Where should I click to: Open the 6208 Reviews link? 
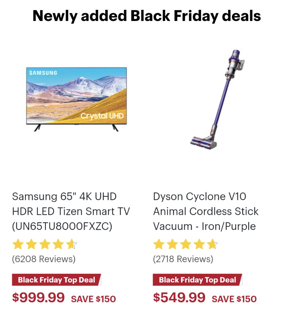pos(44,259)
